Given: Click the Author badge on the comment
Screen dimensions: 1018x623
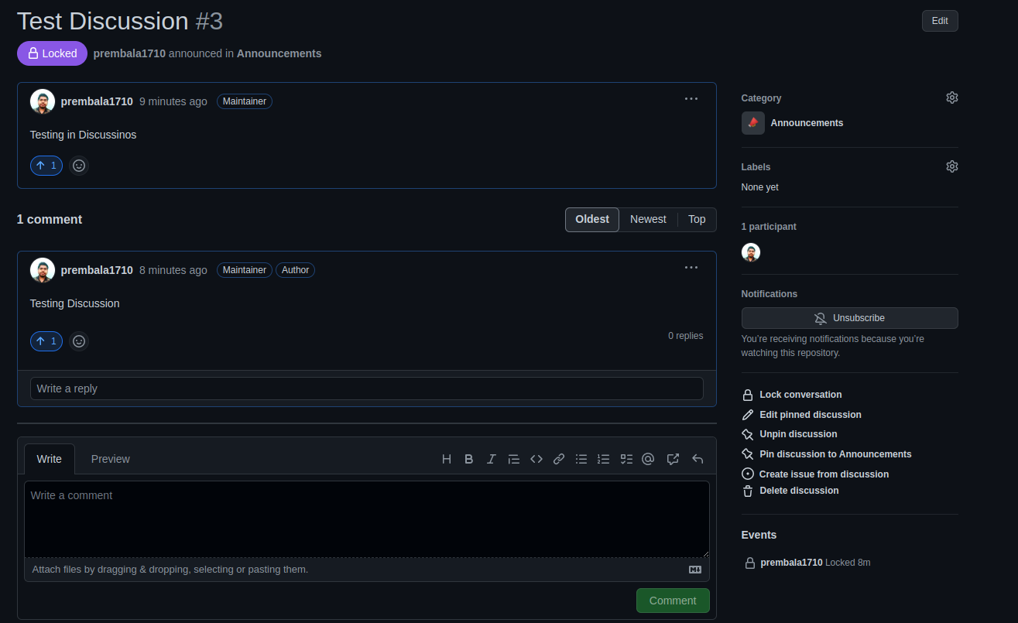Looking at the screenshot, I should (296, 270).
